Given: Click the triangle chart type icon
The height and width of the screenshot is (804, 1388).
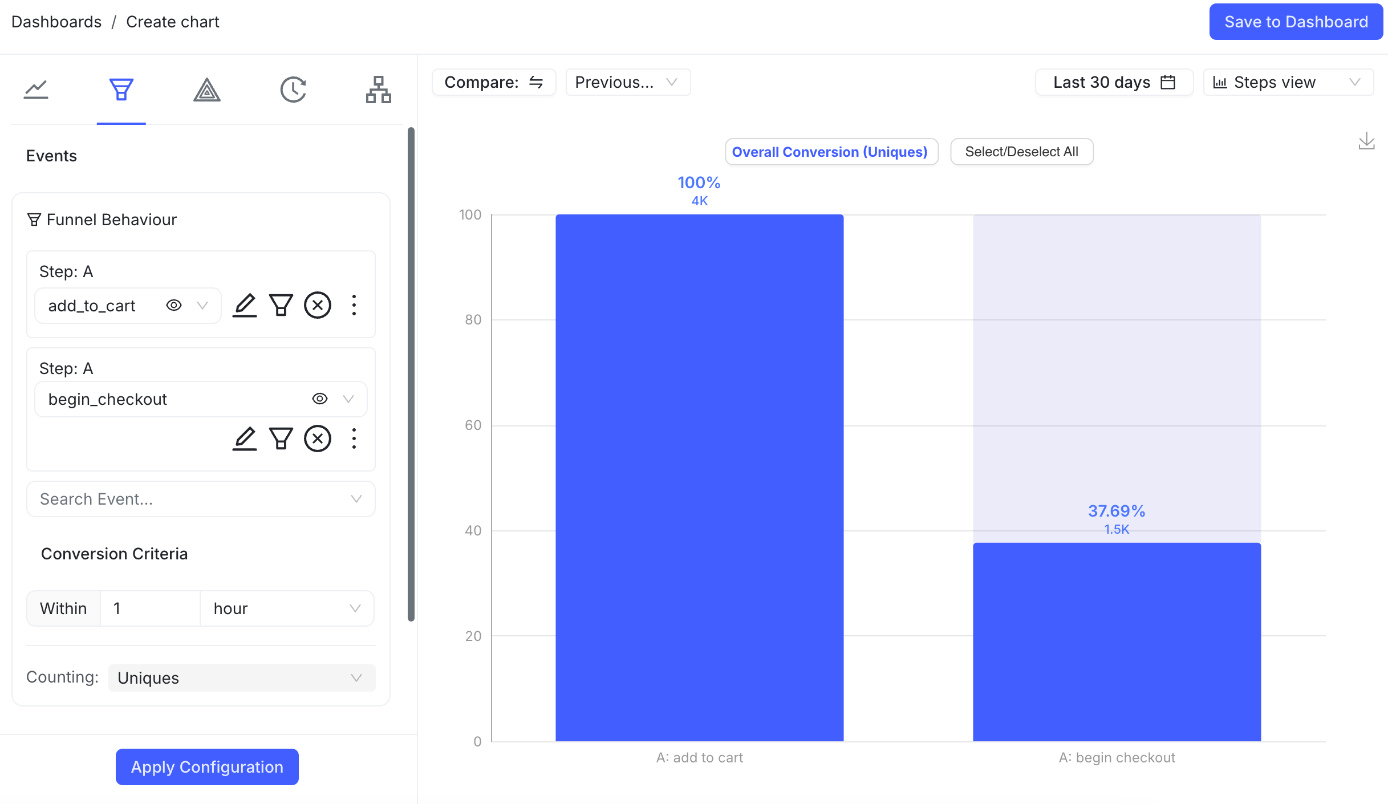Looking at the screenshot, I should pos(206,89).
